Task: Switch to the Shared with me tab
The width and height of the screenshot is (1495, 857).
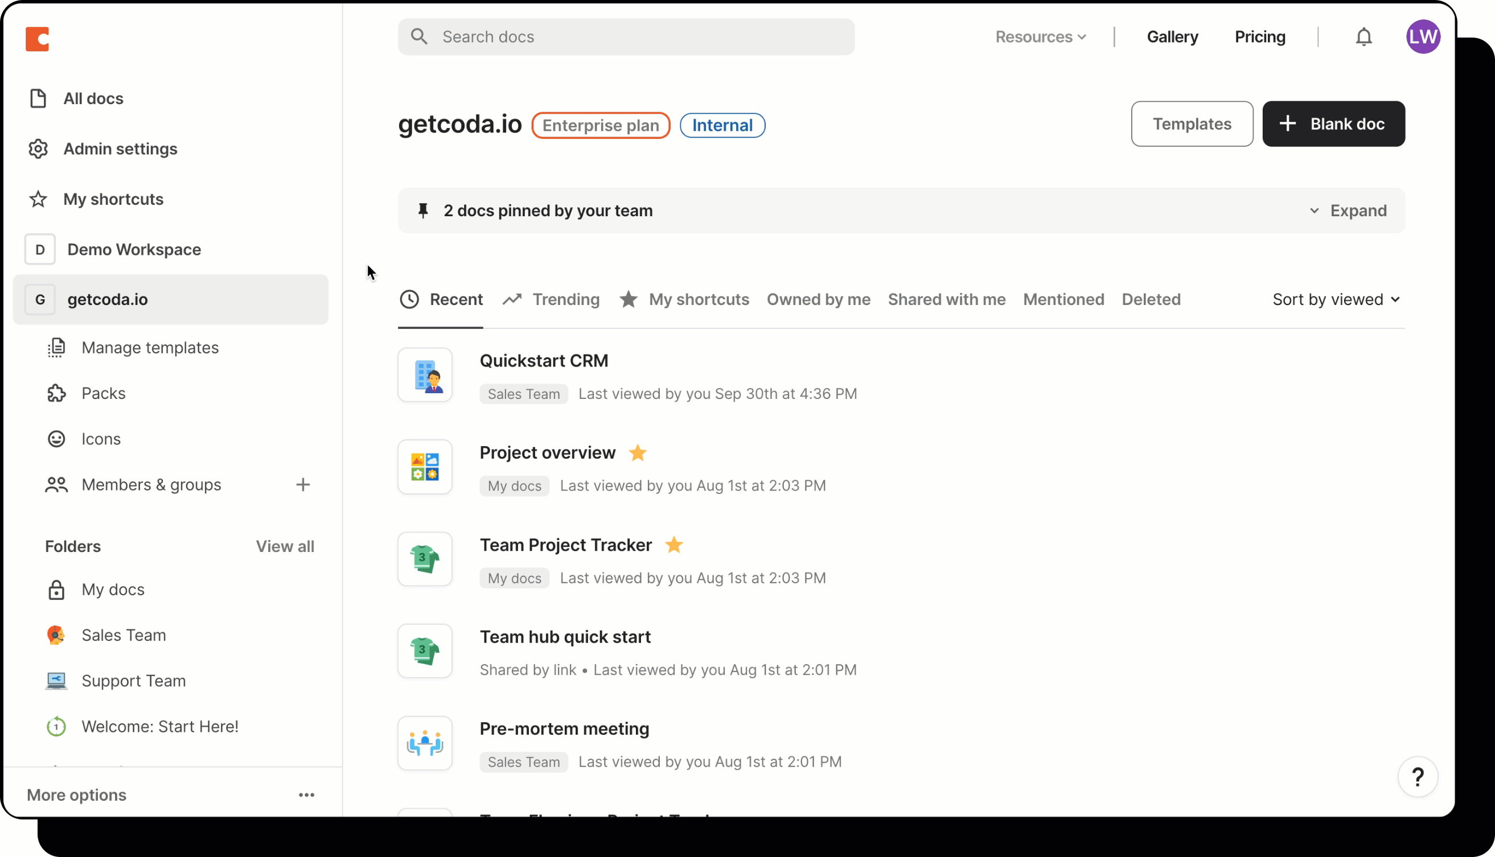Action: click(x=946, y=299)
